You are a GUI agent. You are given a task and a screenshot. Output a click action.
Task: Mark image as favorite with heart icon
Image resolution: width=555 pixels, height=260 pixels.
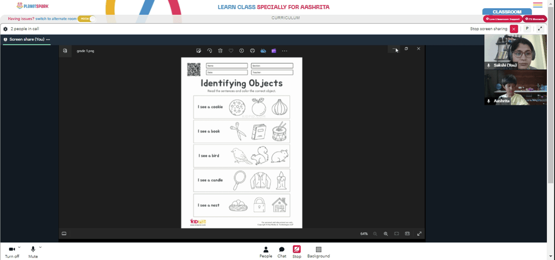231,50
